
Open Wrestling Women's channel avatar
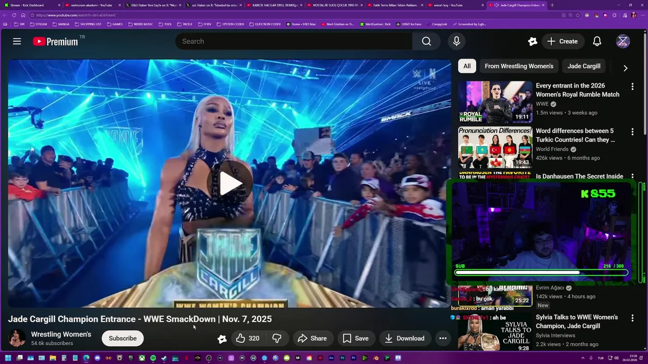click(17, 338)
